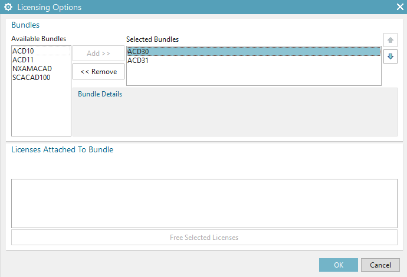Click the move down arrow icon
407x277 pixels.
[390, 56]
